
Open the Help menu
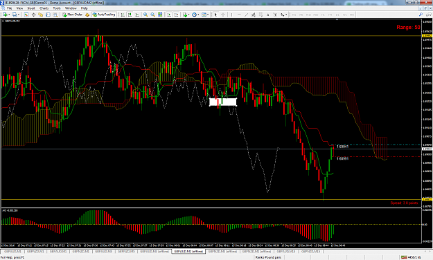(x=85, y=8)
